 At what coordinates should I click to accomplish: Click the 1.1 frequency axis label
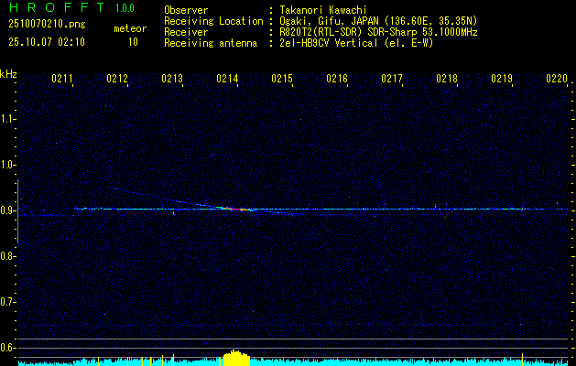(x=8, y=119)
